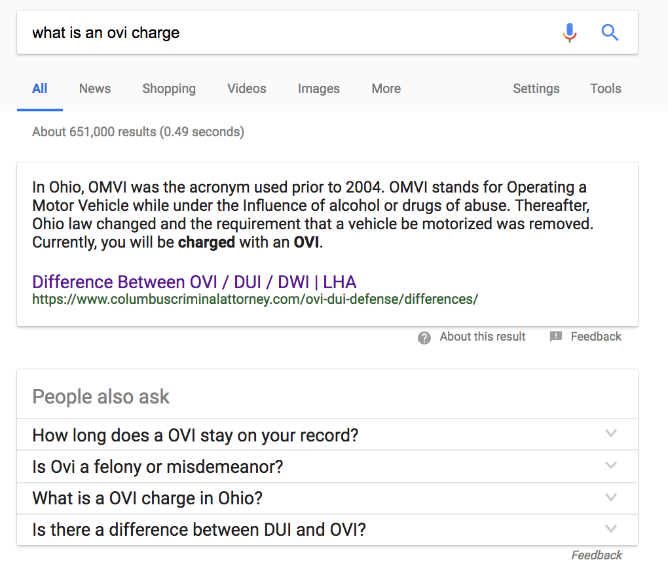Image resolution: width=668 pixels, height=579 pixels.
Task: Switch to the News tab
Action: click(94, 88)
